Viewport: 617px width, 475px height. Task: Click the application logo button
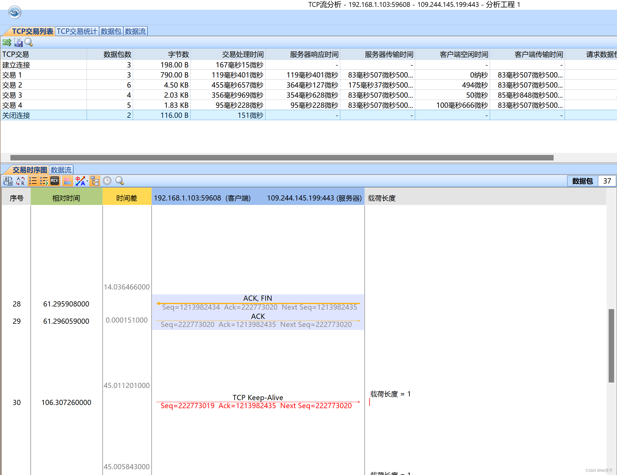[x=15, y=12]
